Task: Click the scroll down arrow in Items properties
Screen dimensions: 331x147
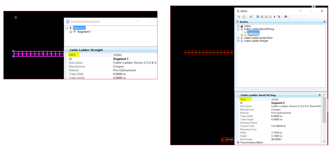Action: pos(324,141)
